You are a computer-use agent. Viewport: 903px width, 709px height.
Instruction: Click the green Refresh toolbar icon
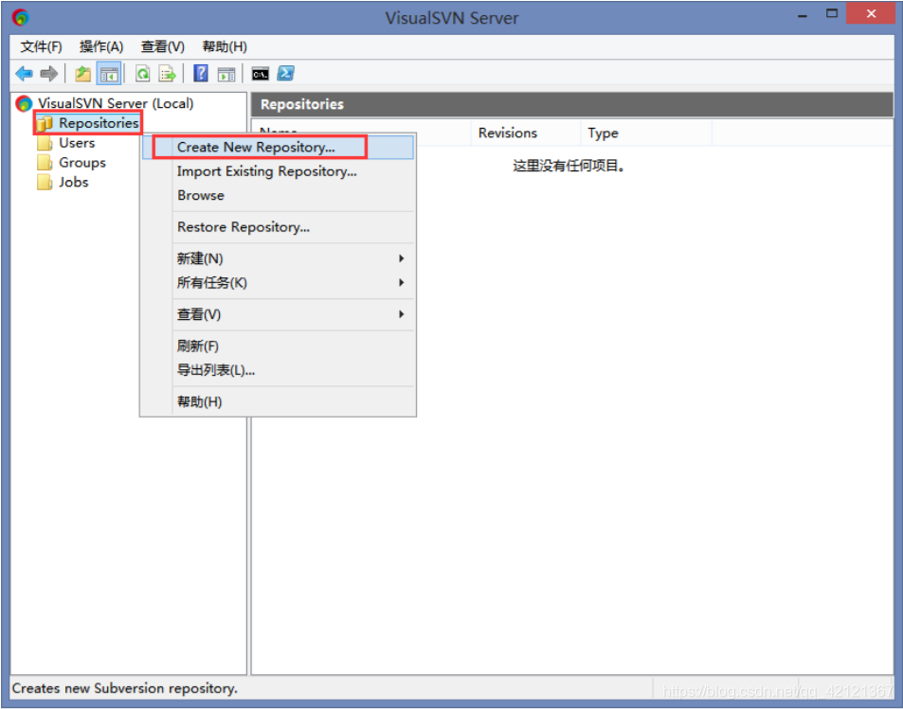(x=142, y=74)
